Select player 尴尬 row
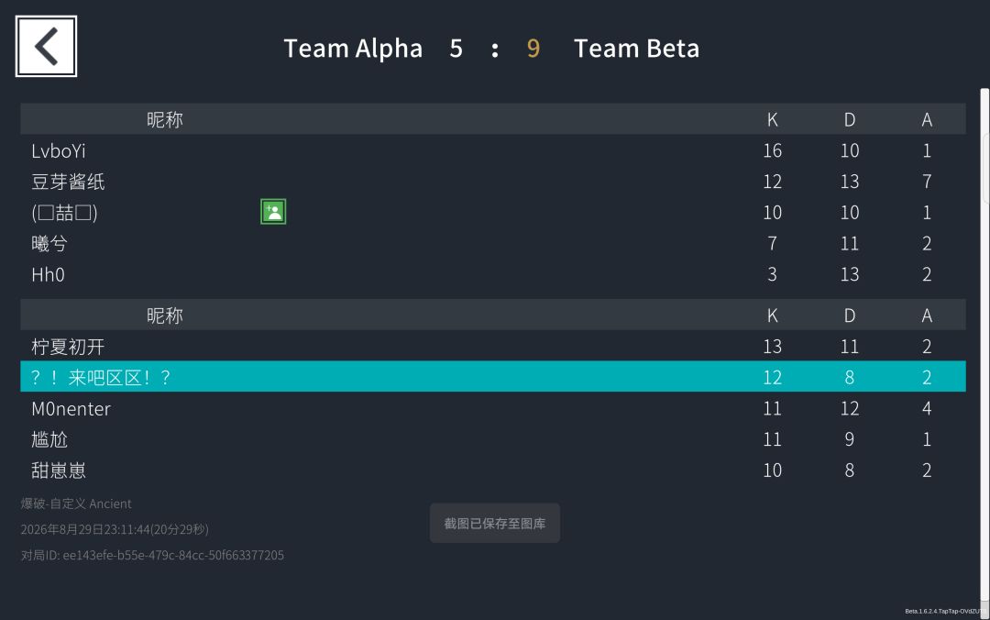The image size is (990, 620). 493,439
